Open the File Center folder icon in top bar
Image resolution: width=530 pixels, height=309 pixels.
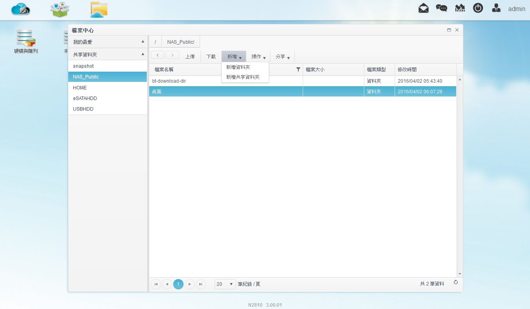coord(99,9)
